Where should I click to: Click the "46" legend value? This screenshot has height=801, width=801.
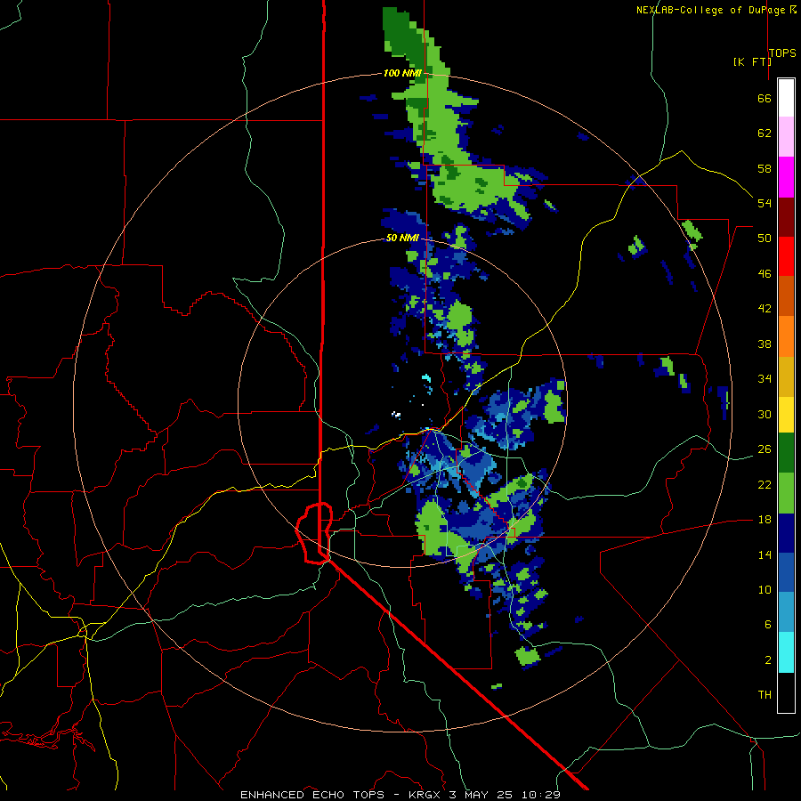(x=765, y=274)
